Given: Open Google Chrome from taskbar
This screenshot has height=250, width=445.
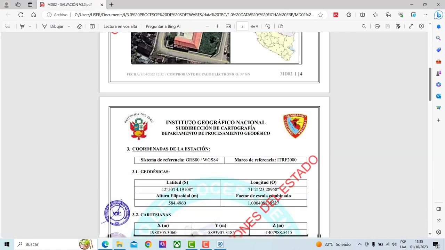Looking at the screenshot, I should (148, 244).
